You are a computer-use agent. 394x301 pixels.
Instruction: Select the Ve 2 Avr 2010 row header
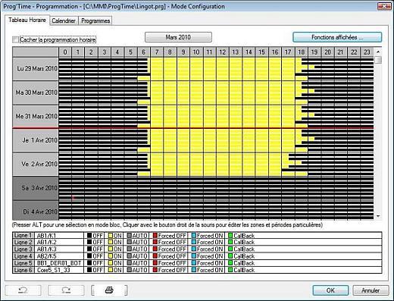coord(36,165)
